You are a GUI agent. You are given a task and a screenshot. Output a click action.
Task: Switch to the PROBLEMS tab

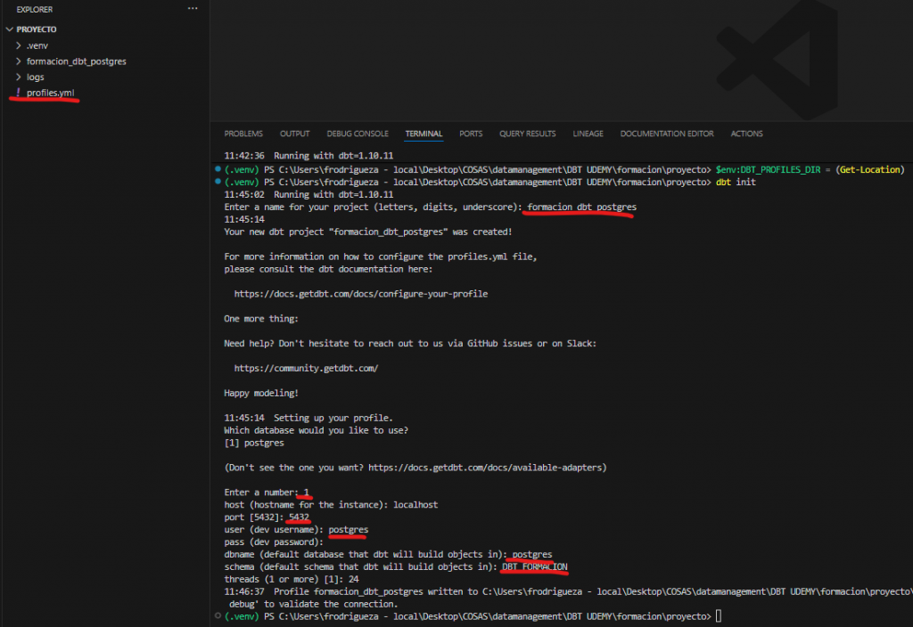click(x=243, y=134)
